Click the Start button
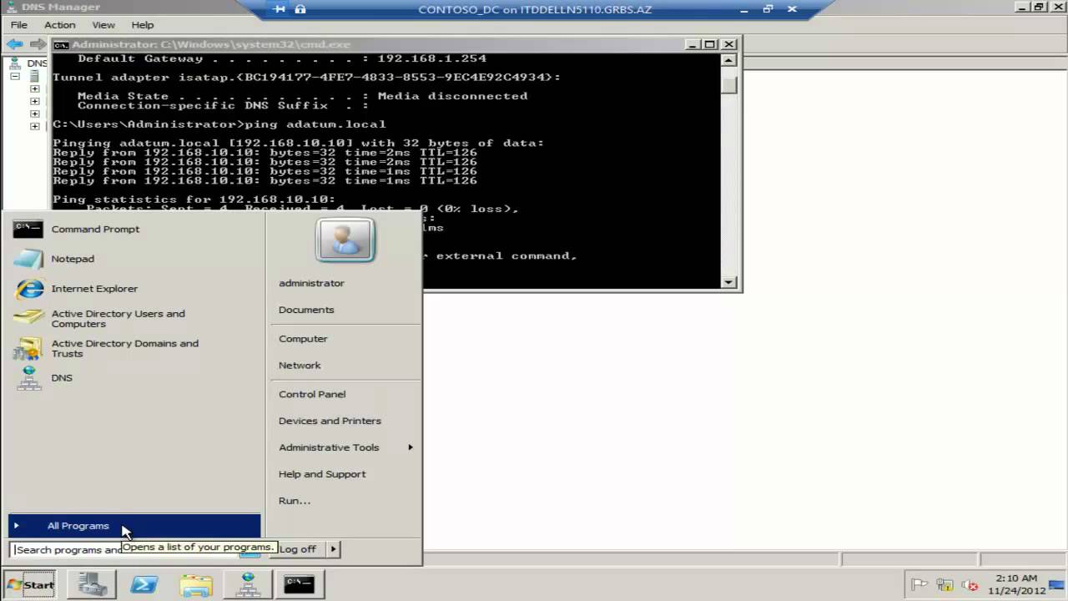1068x601 pixels. [x=30, y=584]
